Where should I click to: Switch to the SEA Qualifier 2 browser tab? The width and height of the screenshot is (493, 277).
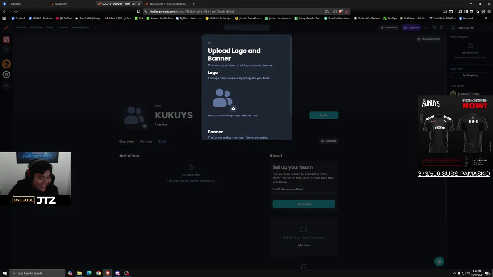click(x=166, y=4)
